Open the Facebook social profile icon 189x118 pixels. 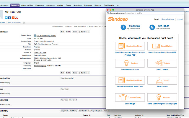pos(9,18)
